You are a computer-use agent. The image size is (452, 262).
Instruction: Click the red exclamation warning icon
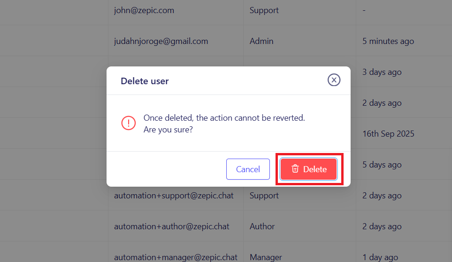coord(128,123)
